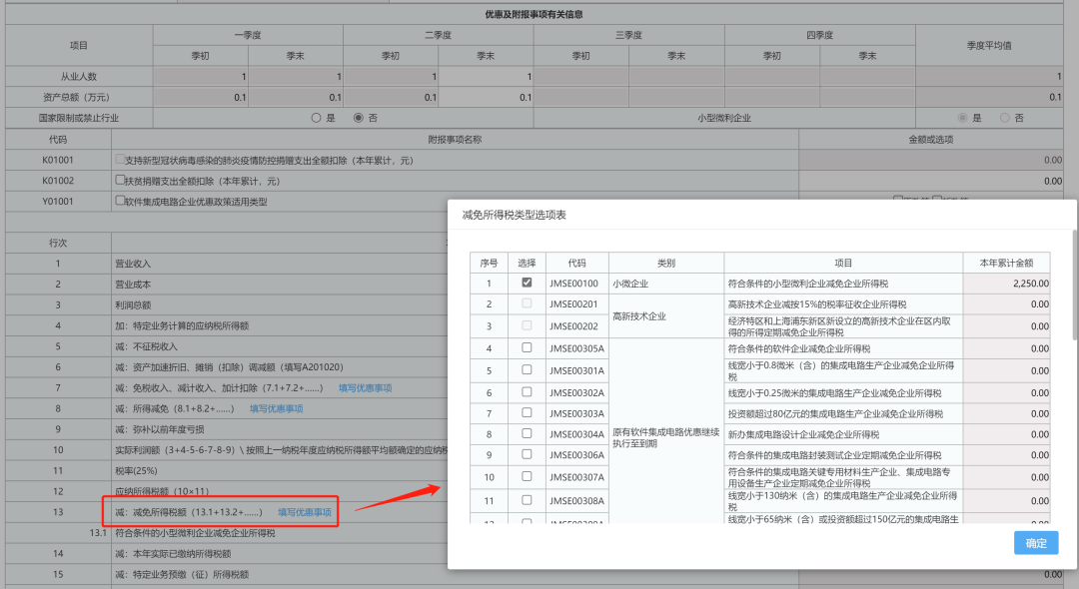Select the JMSE00306A checkbox

tap(527, 454)
